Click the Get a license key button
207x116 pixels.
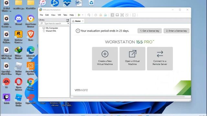[x=149, y=31]
